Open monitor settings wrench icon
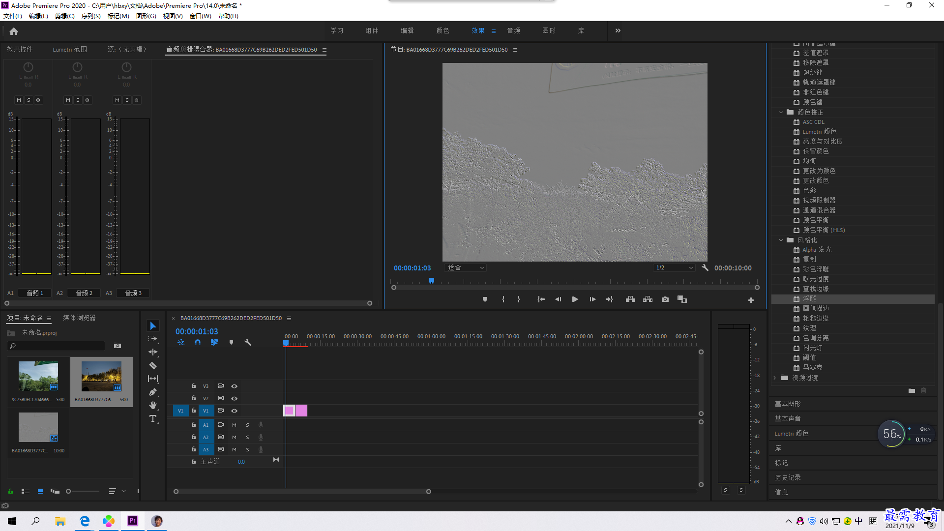944x531 pixels. coord(705,268)
